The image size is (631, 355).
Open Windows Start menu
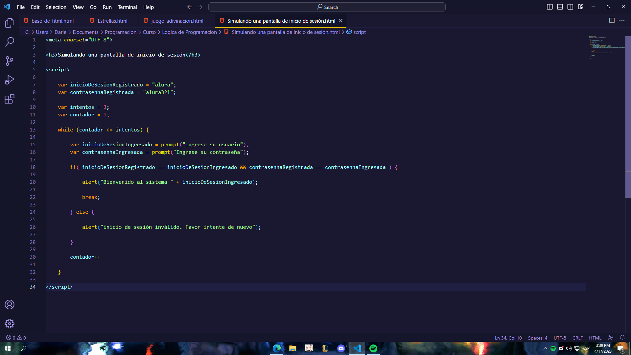pyautogui.click(x=8, y=348)
